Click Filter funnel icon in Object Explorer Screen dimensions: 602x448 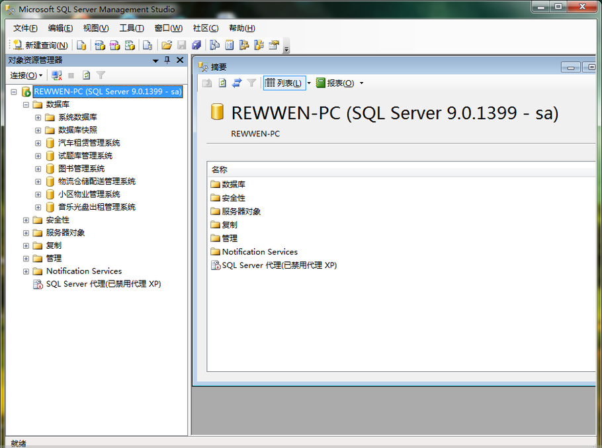point(101,75)
